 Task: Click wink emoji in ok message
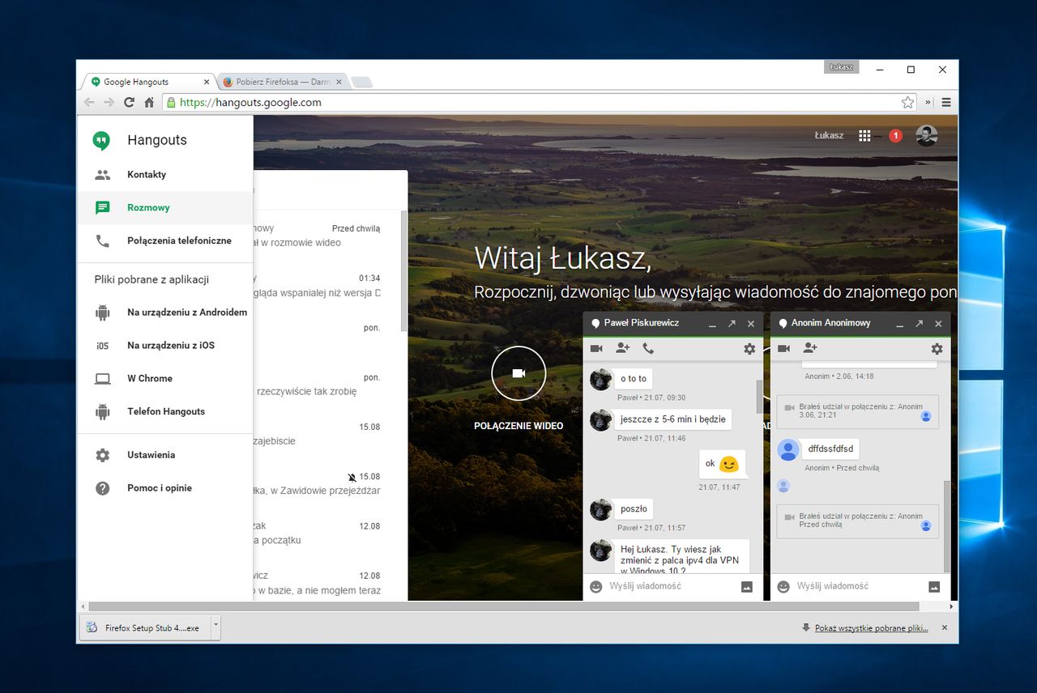(728, 464)
